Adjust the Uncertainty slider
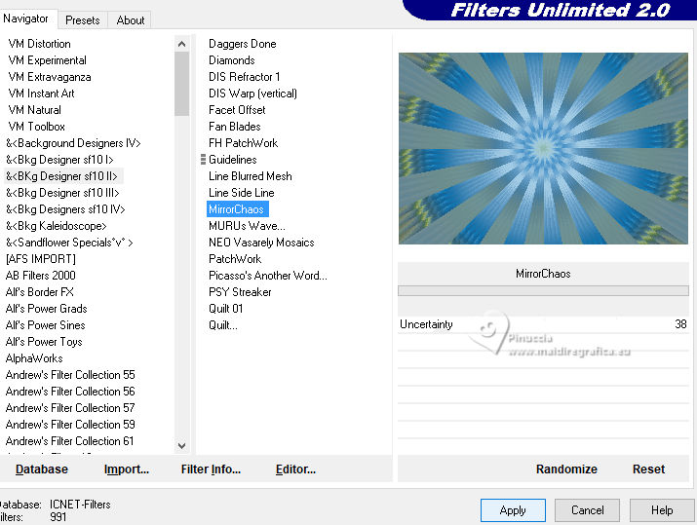 point(543,324)
